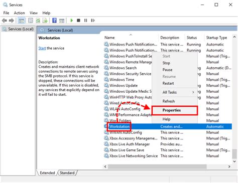Image resolution: width=238 pixels, height=183 pixels.
Task: Click the Services app icon in title bar
Action: coord(5,5)
